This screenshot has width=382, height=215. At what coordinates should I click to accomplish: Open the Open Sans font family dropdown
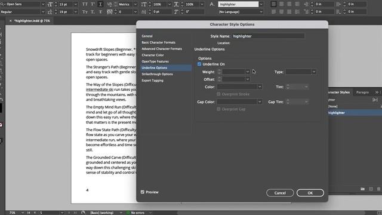43,4
